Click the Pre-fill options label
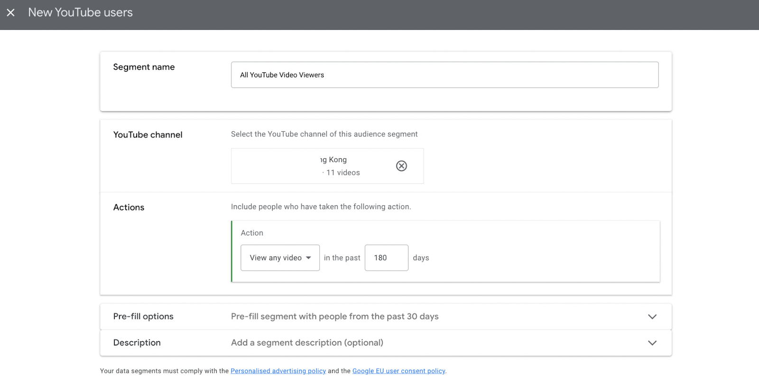The image size is (759, 390). click(x=143, y=317)
